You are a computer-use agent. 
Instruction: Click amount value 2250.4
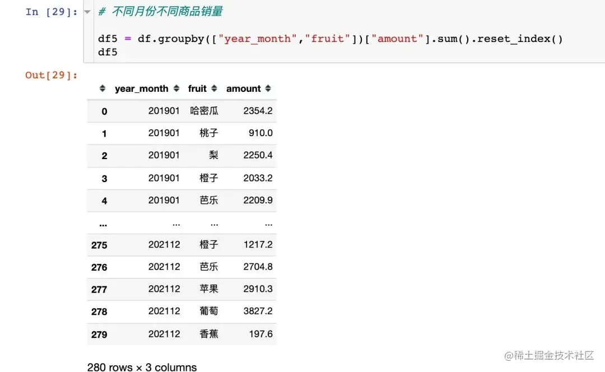tap(258, 155)
